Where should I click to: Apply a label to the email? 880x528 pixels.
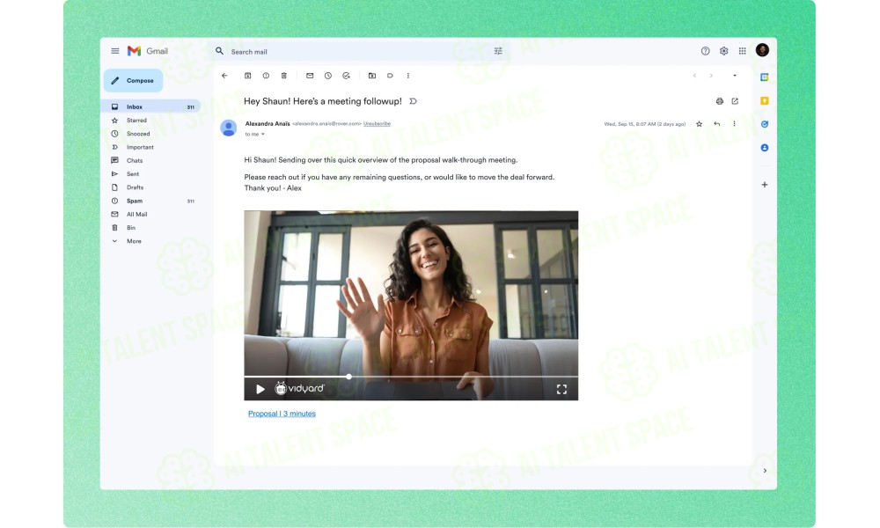[390, 76]
